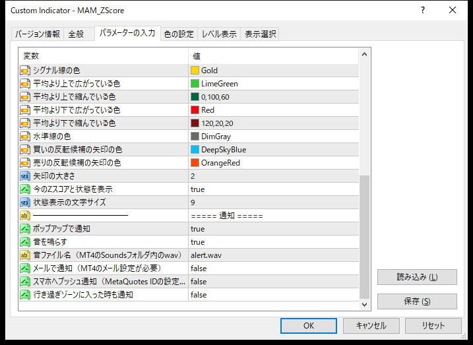The image size is (473, 345).
Task: Click the scrollbar down arrow
Action: (364, 304)
